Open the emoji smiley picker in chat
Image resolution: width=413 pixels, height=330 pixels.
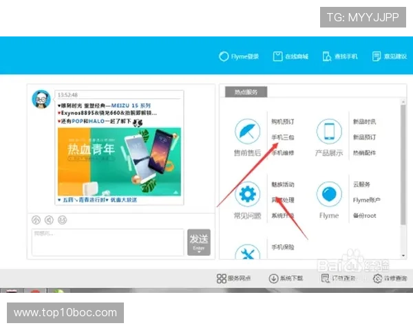63,220
